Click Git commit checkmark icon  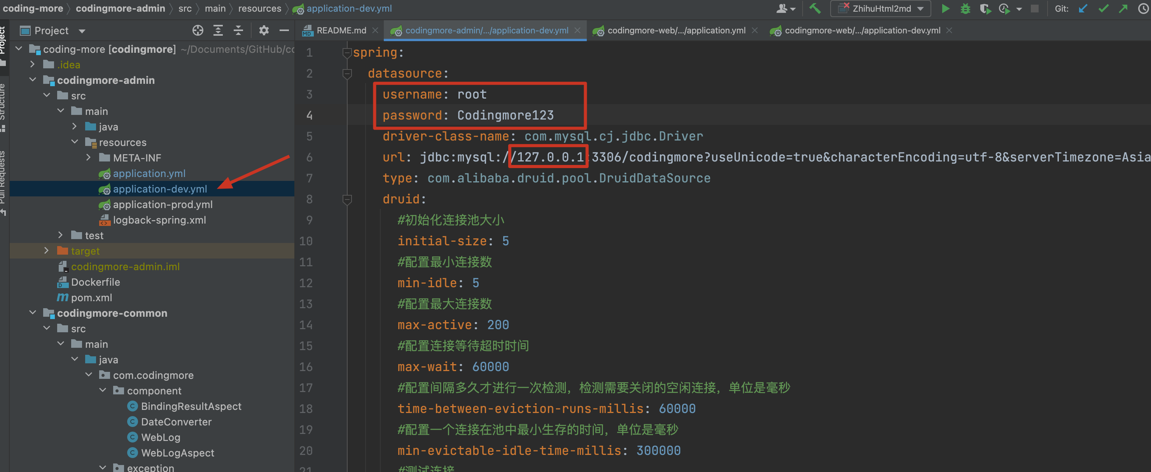[x=1103, y=9]
